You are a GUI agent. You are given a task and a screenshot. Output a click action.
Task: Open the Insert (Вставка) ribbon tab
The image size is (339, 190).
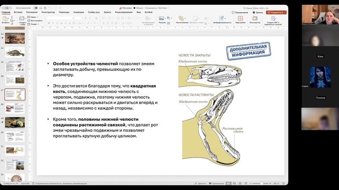coord(18,12)
